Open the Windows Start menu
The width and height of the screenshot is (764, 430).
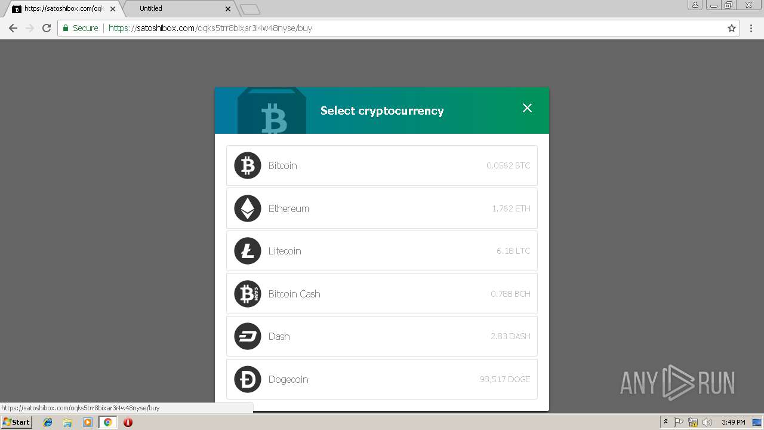coord(17,422)
